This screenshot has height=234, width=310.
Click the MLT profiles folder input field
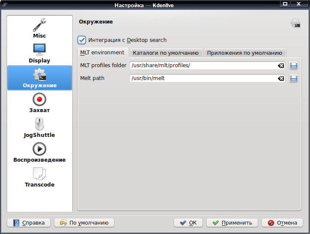[x=204, y=65]
